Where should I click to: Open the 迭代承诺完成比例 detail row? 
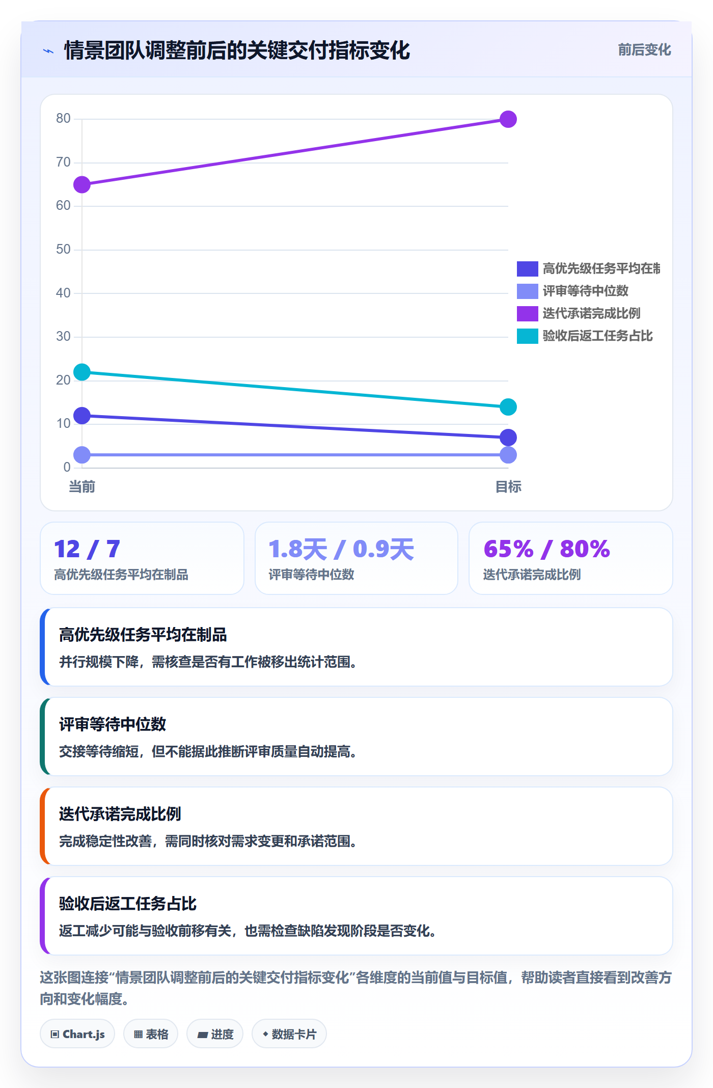pos(356,826)
